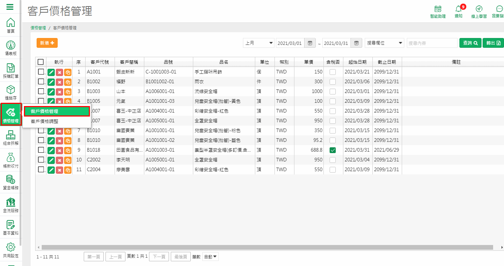Select the row checkbox for B1003 山本
This screenshot has height=266, width=504.
[x=41, y=91]
